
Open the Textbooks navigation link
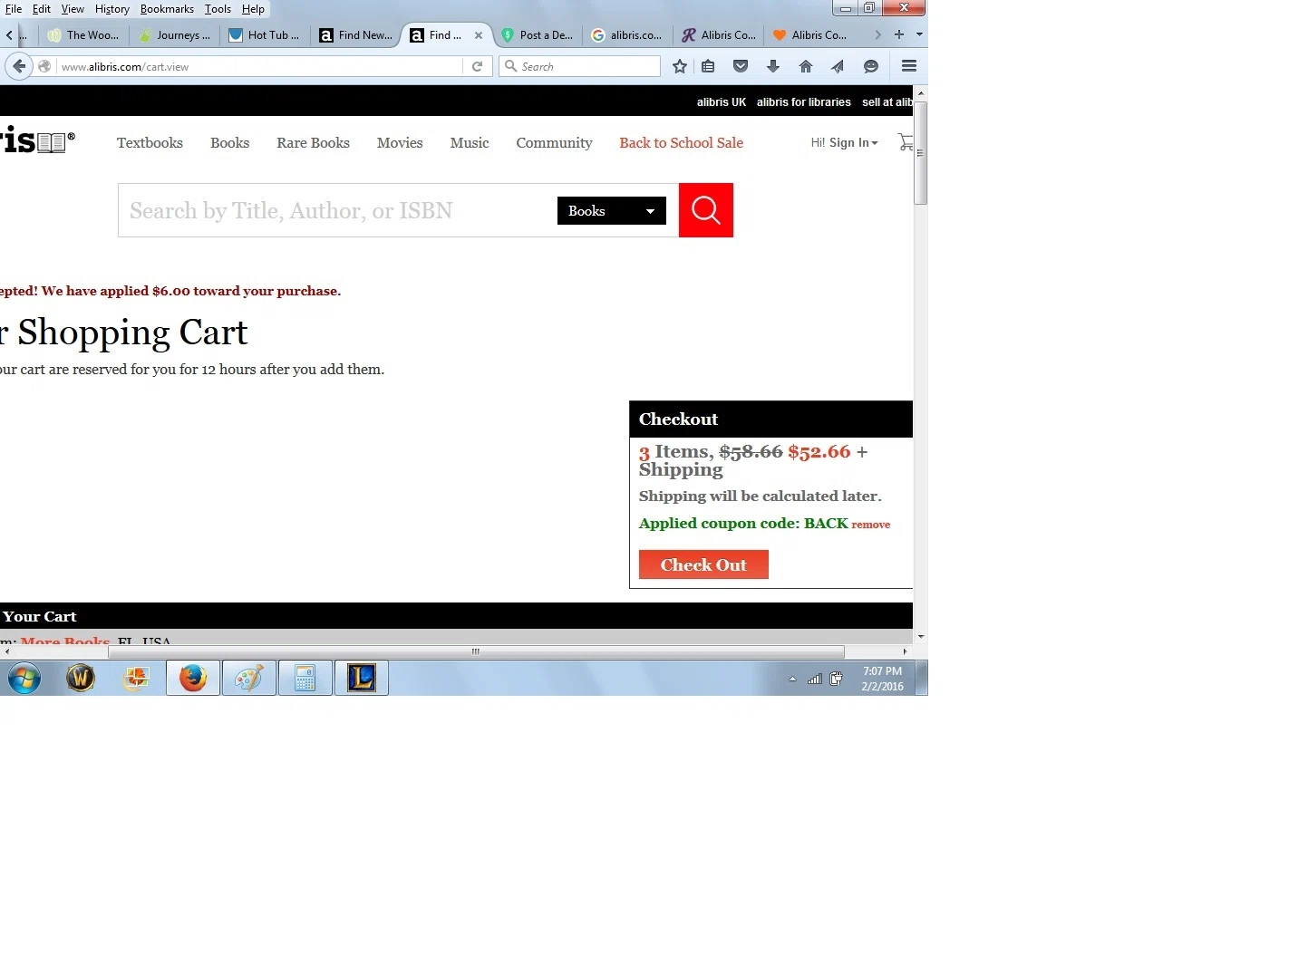pos(150,142)
